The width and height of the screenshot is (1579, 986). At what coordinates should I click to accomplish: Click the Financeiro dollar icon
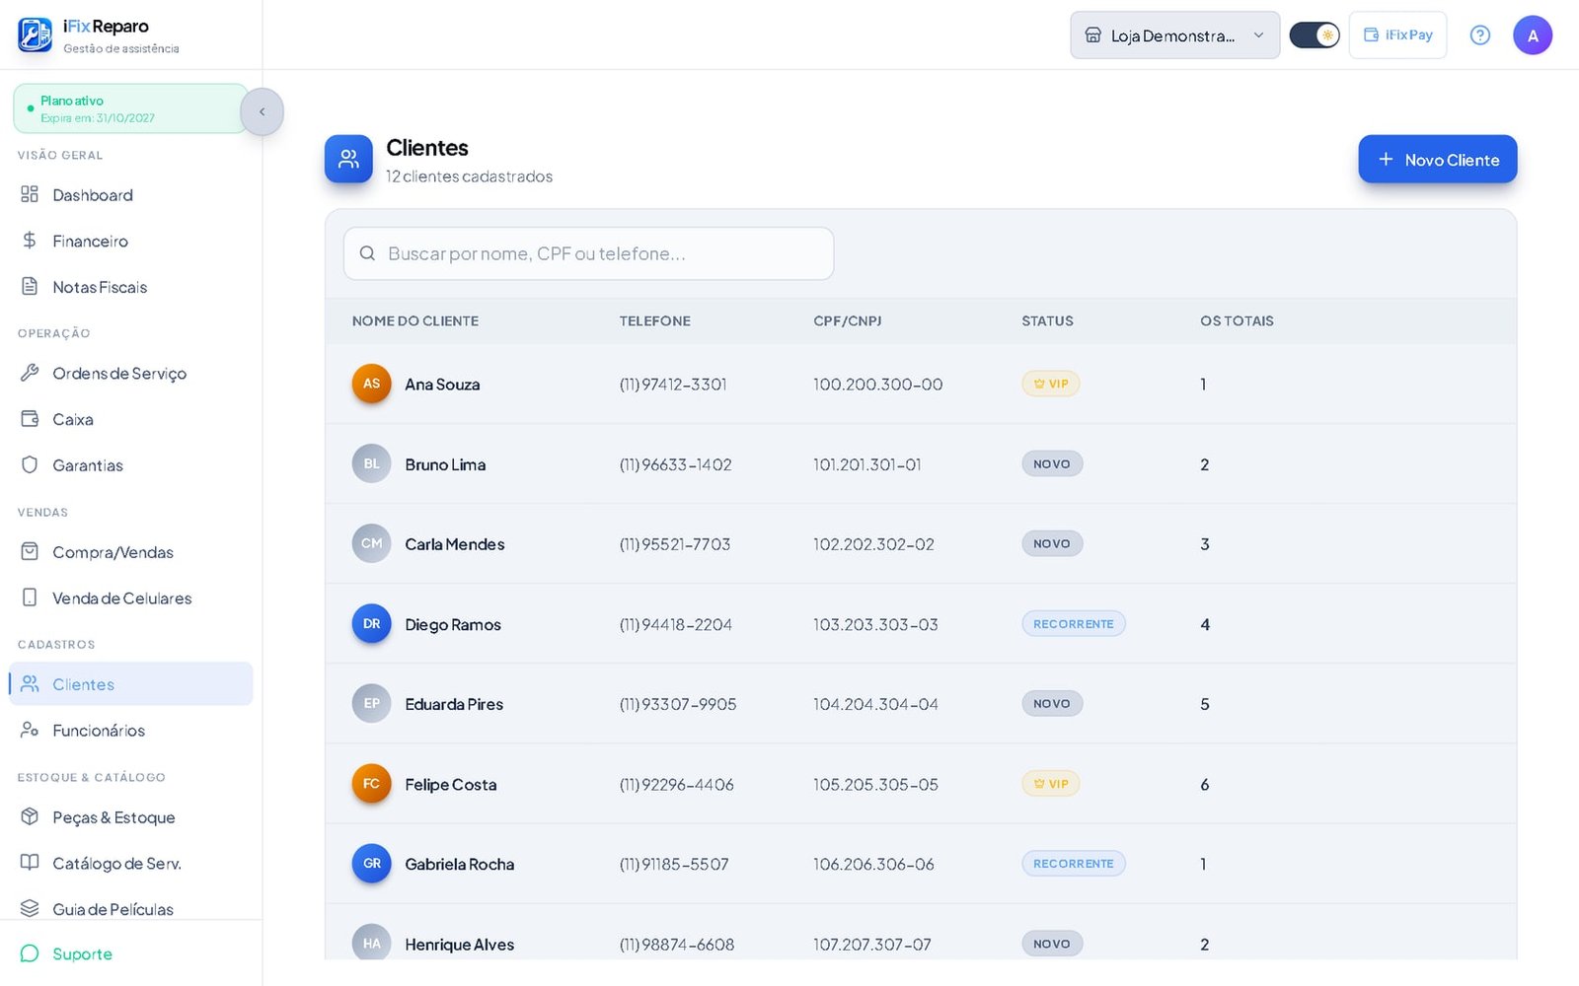(x=30, y=241)
